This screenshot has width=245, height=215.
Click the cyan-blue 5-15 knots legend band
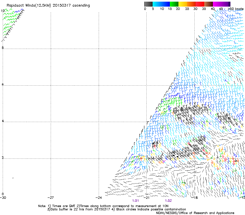(x=161, y=4)
